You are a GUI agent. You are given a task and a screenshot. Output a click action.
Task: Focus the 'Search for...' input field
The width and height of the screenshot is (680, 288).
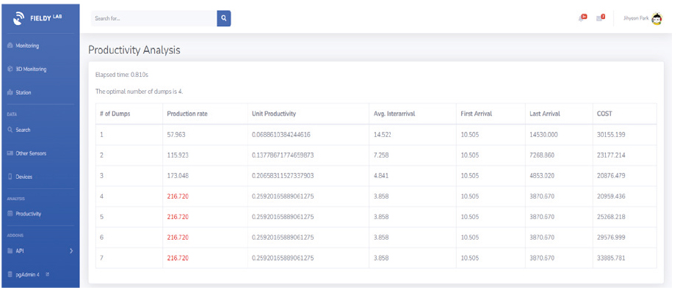pyautogui.click(x=154, y=18)
